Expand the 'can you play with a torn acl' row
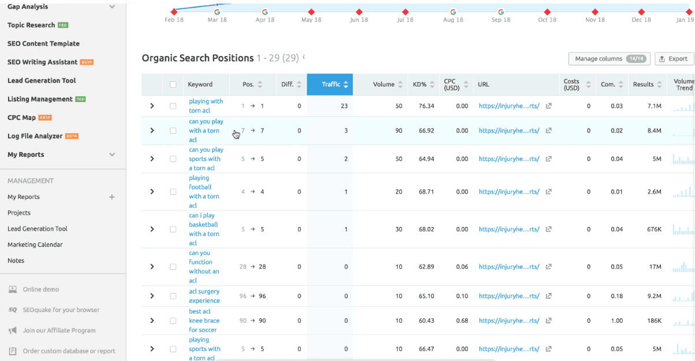 (x=152, y=130)
